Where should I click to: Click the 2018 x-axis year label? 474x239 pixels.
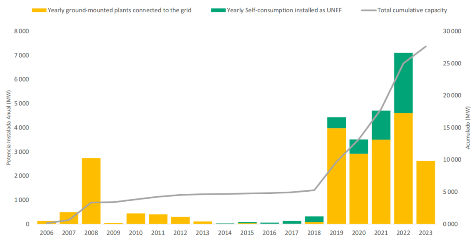(314, 232)
